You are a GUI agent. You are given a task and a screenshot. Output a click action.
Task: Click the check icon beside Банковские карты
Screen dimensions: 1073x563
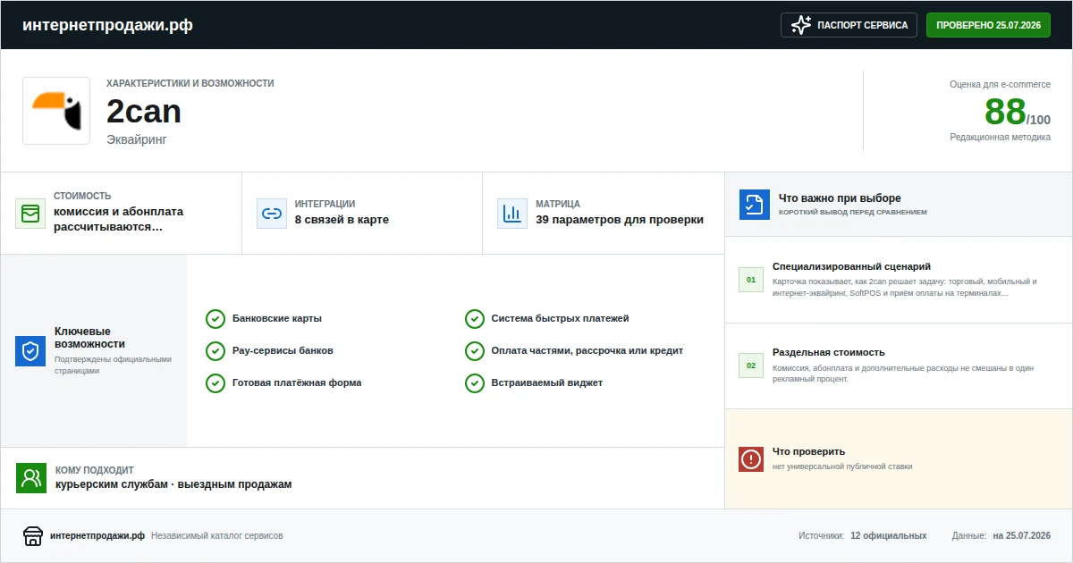coord(215,319)
